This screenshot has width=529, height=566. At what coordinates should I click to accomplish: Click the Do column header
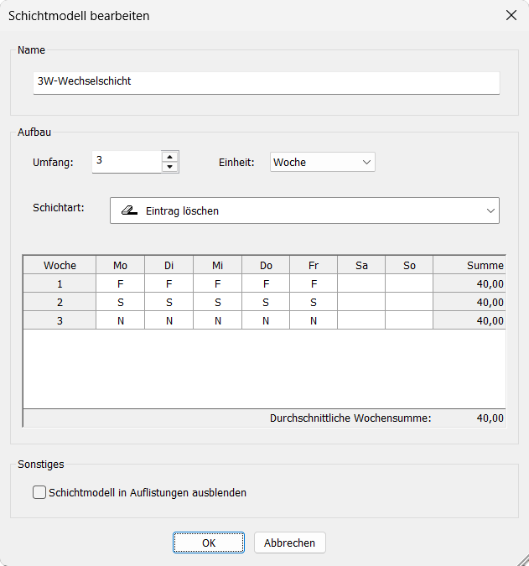pos(266,265)
